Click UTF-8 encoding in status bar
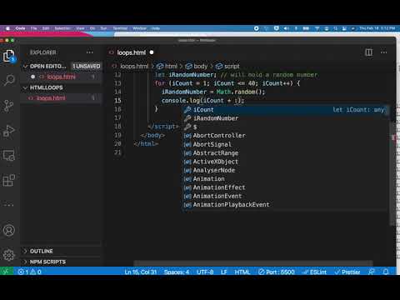400x300 pixels. point(205,272)
